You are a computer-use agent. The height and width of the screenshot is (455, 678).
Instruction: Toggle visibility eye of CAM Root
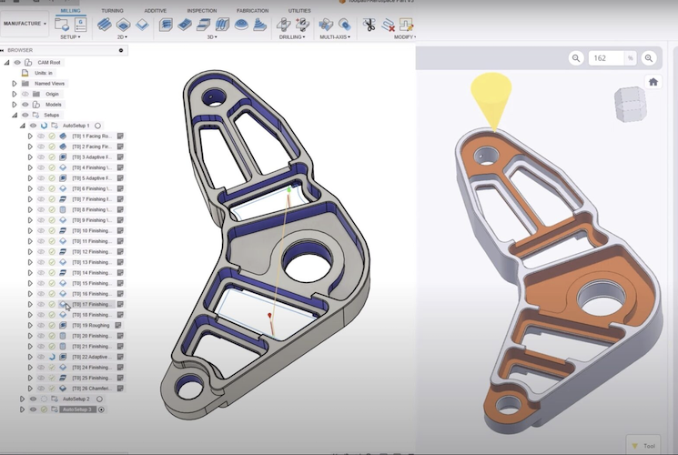click(17, 62)
